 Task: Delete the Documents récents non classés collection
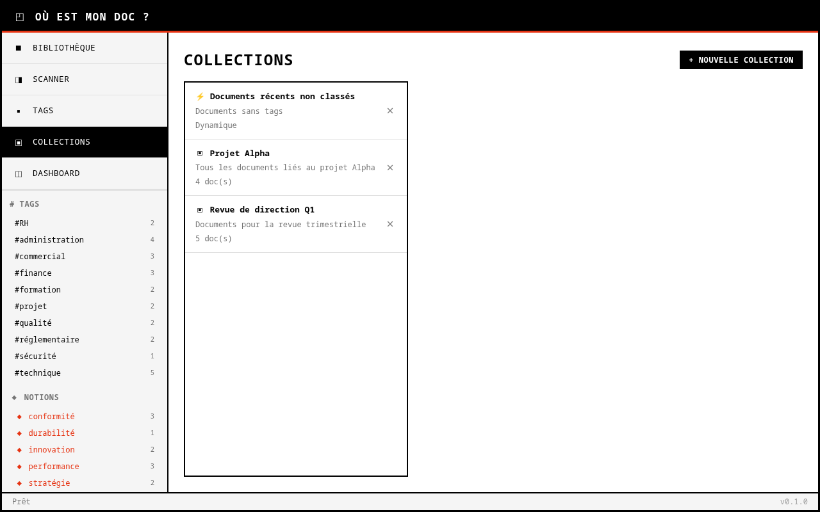coord(389,110)
